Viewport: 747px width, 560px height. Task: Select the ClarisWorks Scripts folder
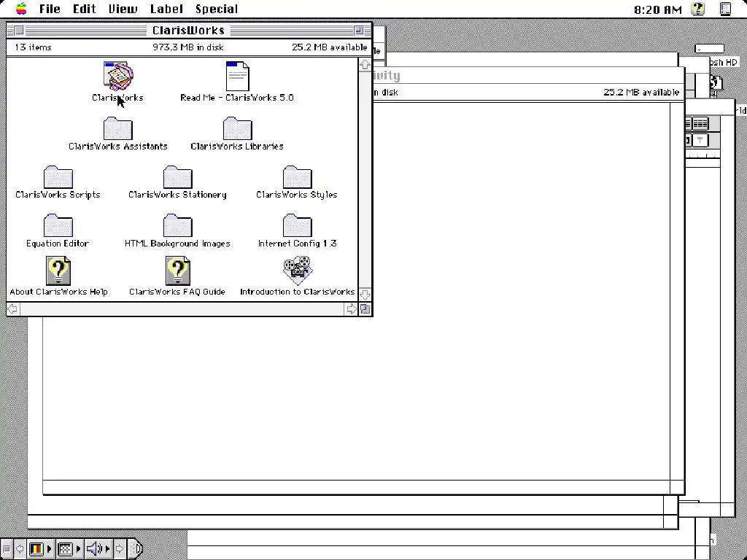coord(58,177)
